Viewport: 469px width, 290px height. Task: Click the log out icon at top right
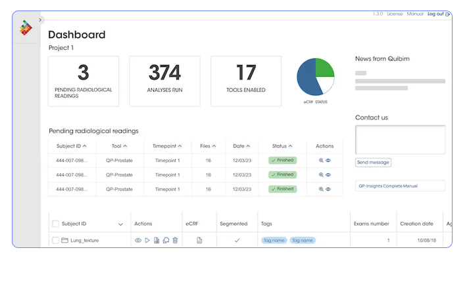[448, 14]
